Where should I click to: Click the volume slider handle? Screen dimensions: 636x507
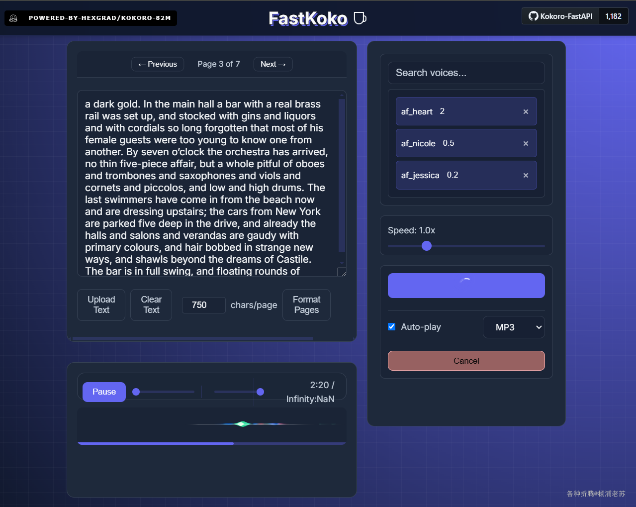(x=260, y=392)
